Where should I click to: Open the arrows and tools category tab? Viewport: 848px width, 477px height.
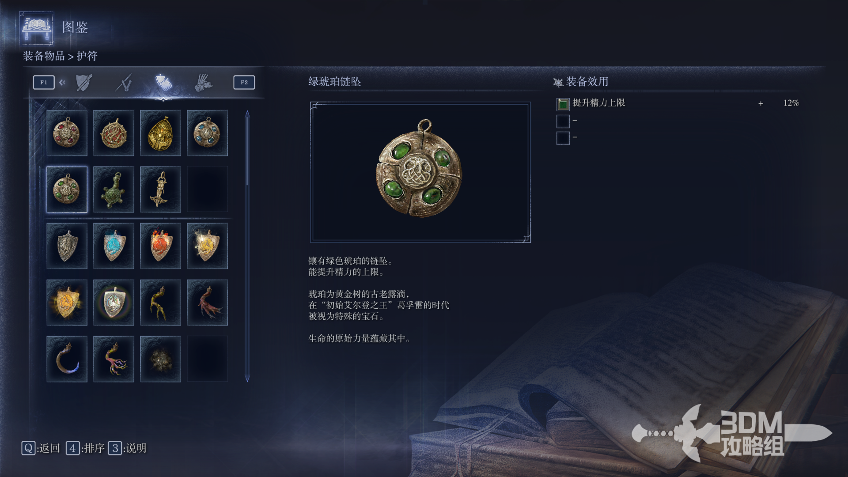(x=203, y=83)
